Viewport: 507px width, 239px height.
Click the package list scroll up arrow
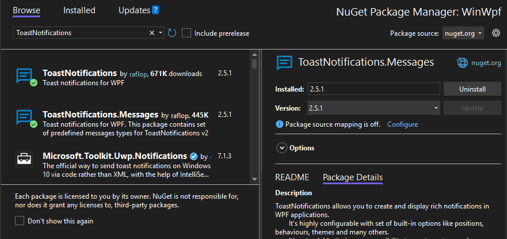pos(254,54)
